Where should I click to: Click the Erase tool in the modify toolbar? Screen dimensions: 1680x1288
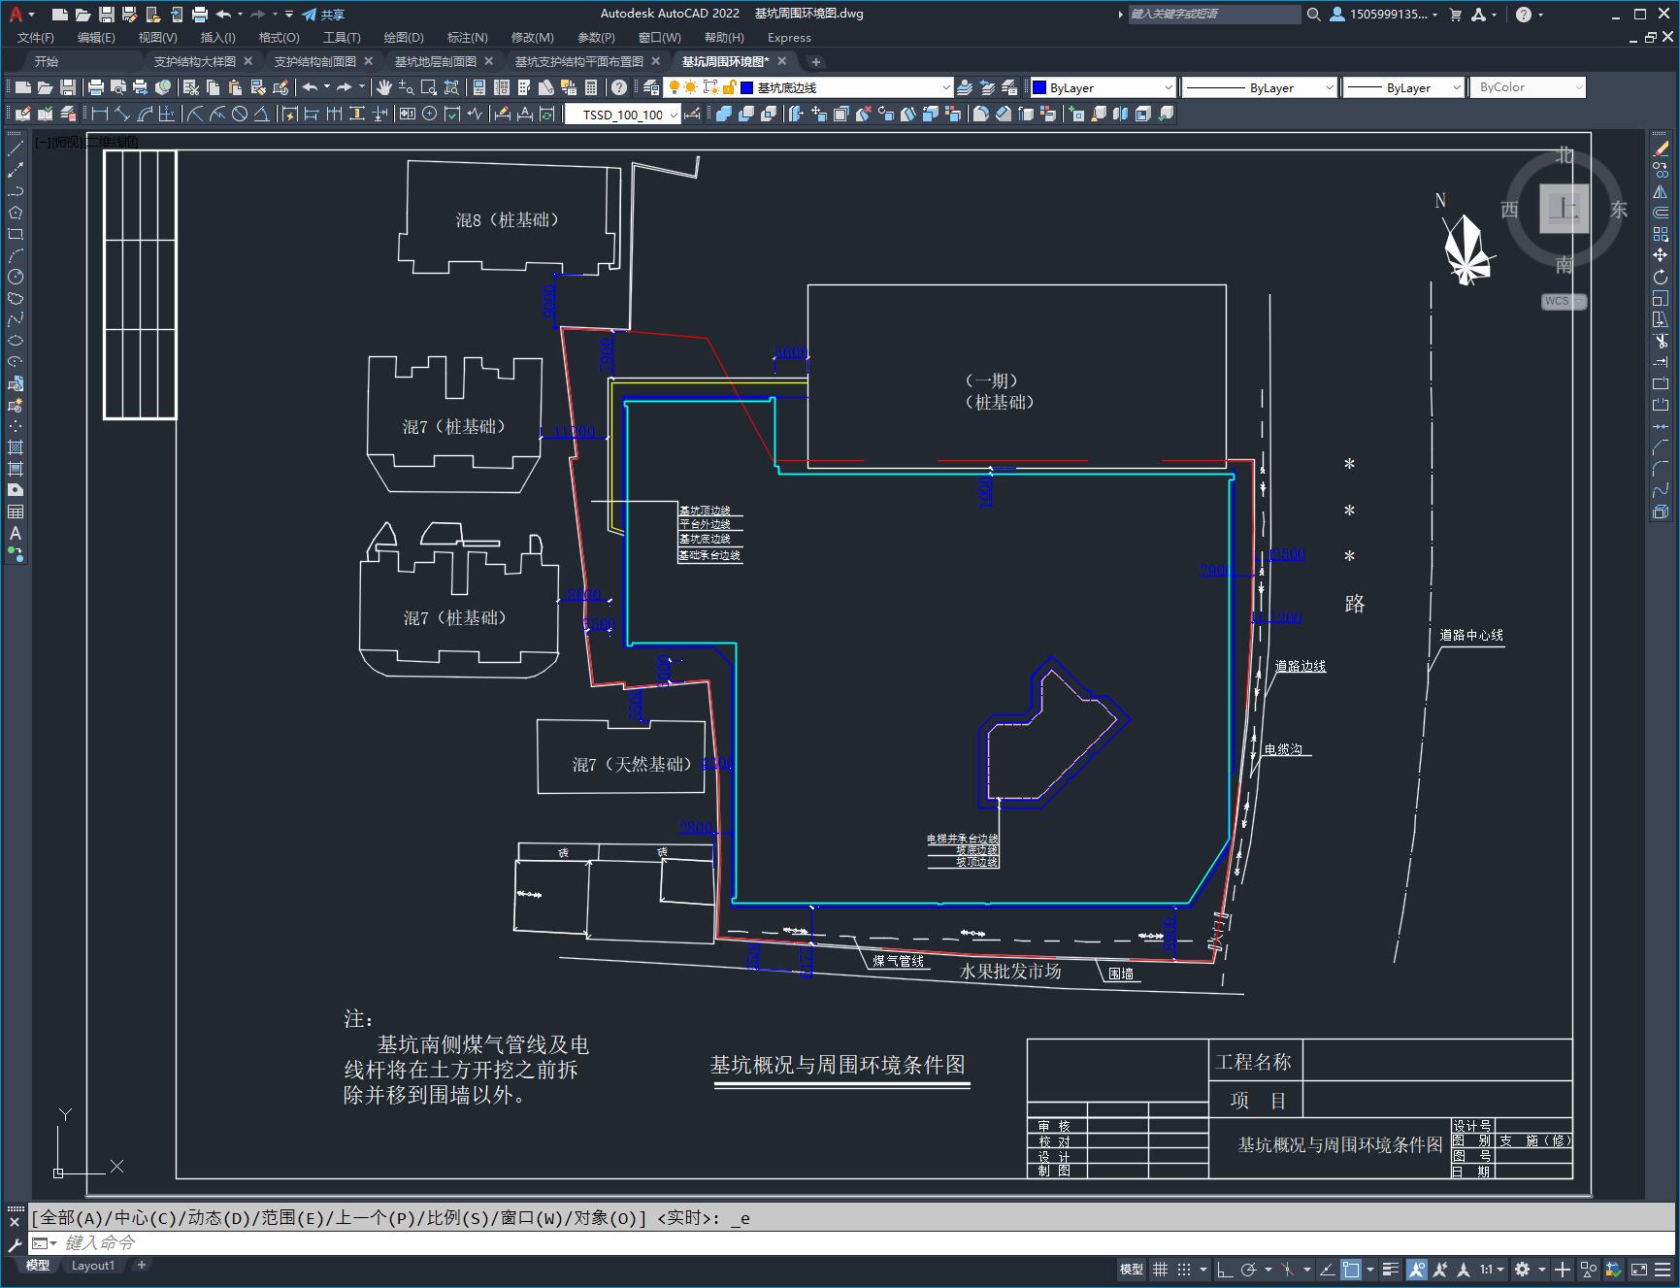(x=1661, y=149)
